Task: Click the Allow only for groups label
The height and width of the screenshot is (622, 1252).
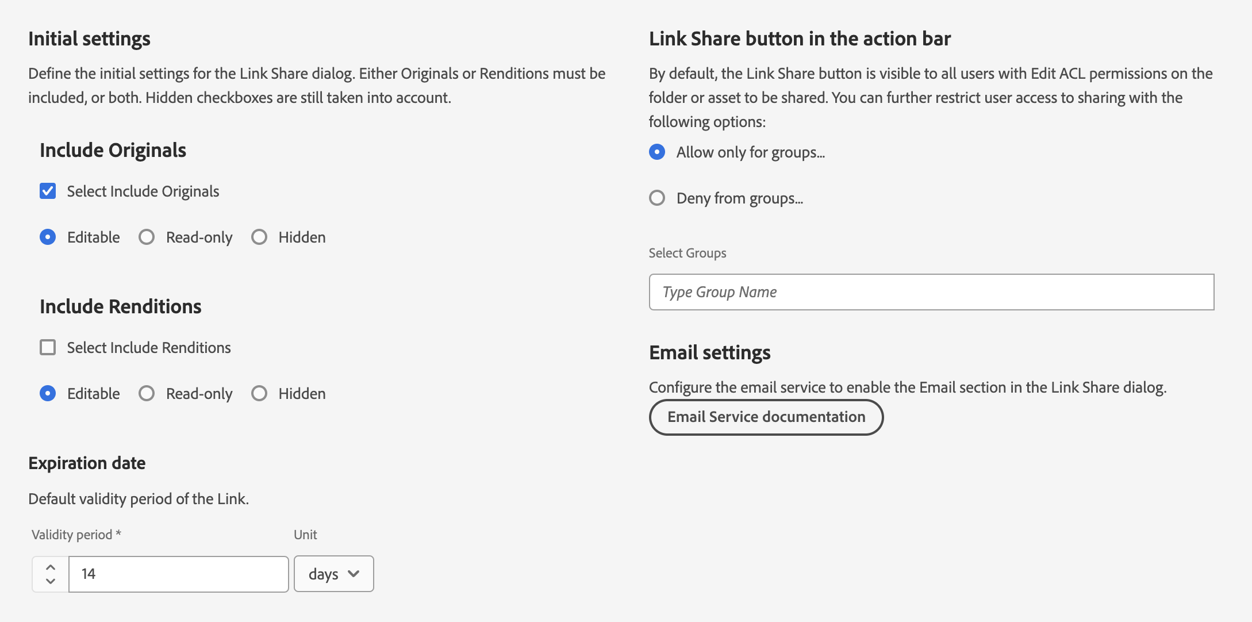Action: tap(750, 152)
